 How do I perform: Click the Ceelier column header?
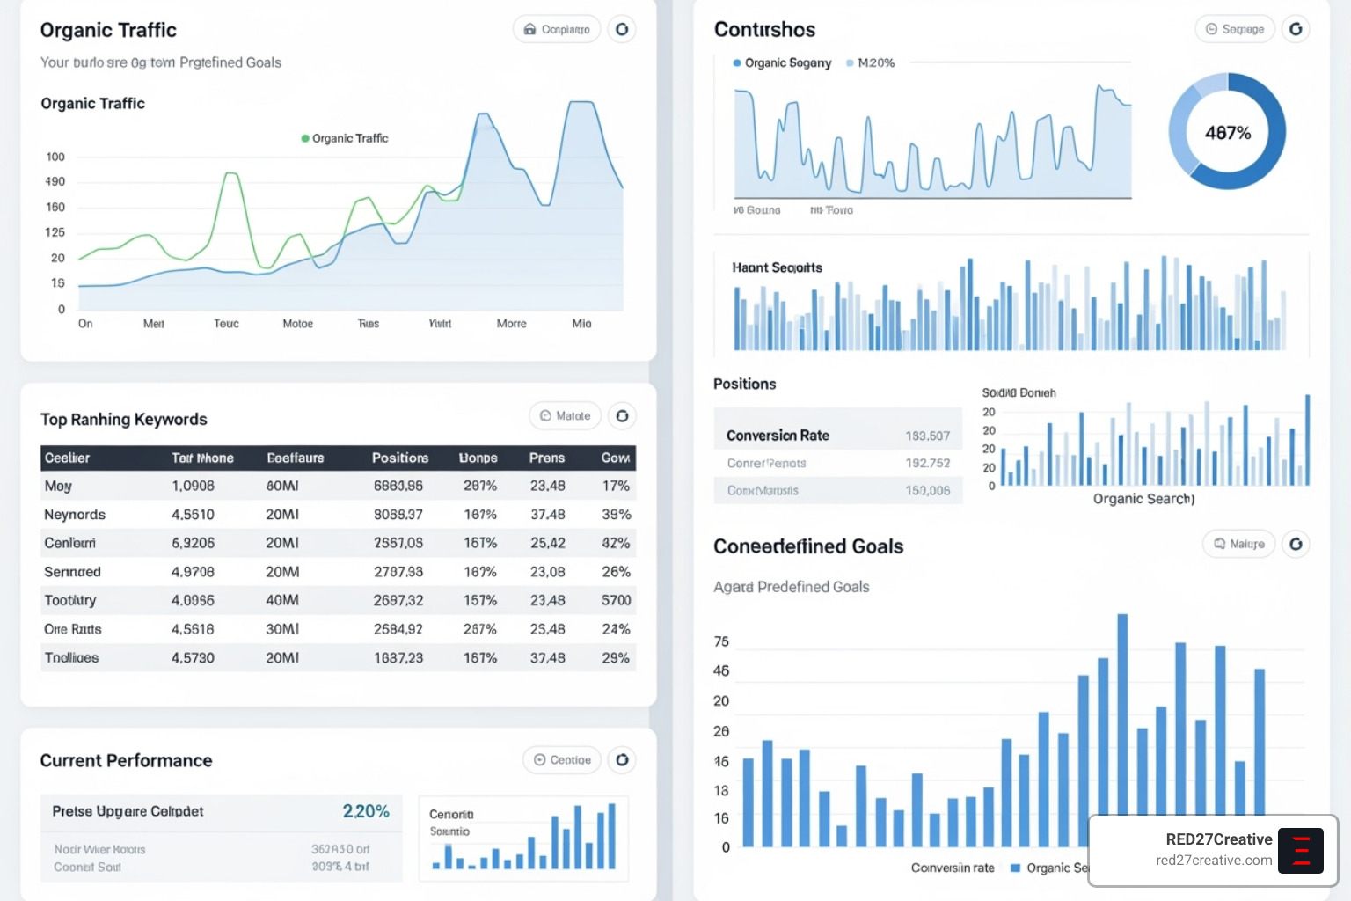(x=68, y=458)
